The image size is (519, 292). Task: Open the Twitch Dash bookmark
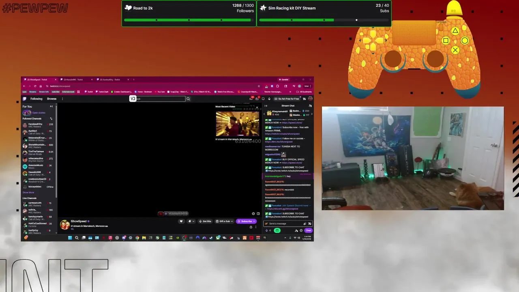[102, 92]
